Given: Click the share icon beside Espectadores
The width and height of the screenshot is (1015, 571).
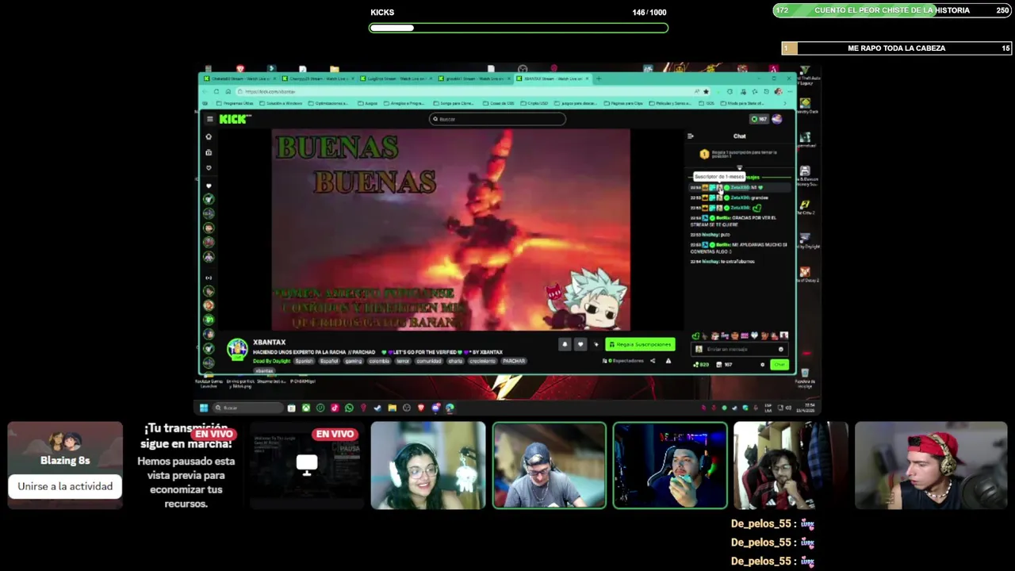Looking at the screenshot, I should pos(653,361).
